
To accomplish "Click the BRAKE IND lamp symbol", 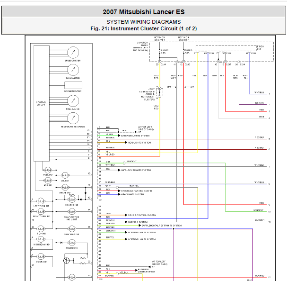I will click(65, 188).
